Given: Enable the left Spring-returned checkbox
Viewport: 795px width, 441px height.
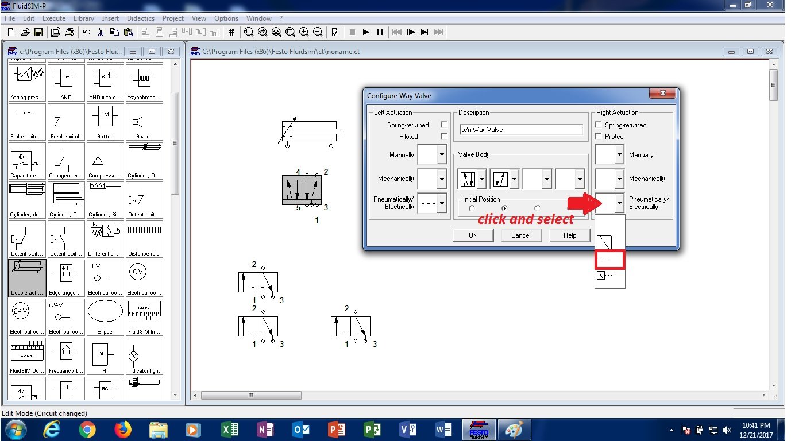Looking at the screenshot, I should [444, 125].
